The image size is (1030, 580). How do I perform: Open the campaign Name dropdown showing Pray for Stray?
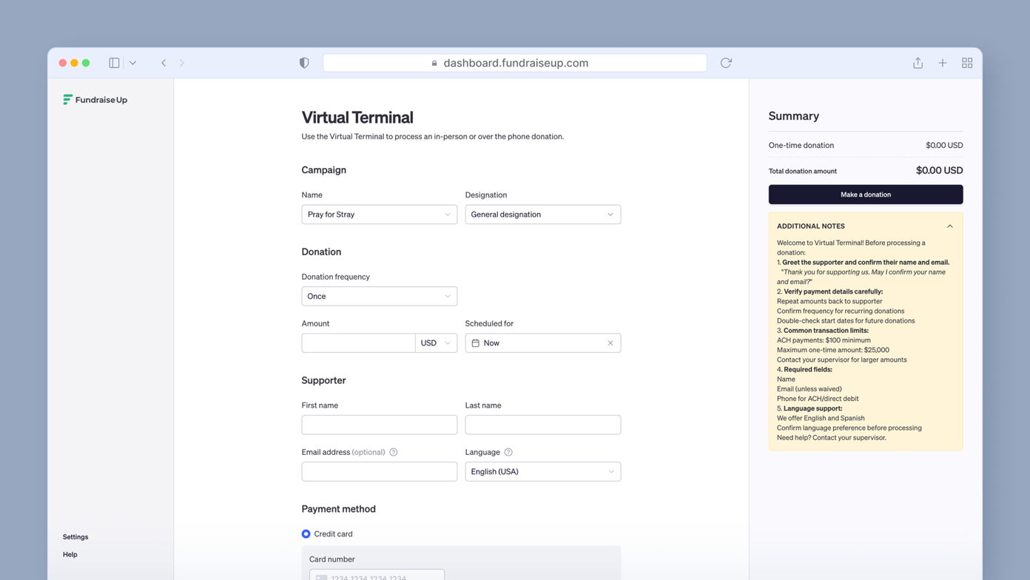tap(379, 214)
